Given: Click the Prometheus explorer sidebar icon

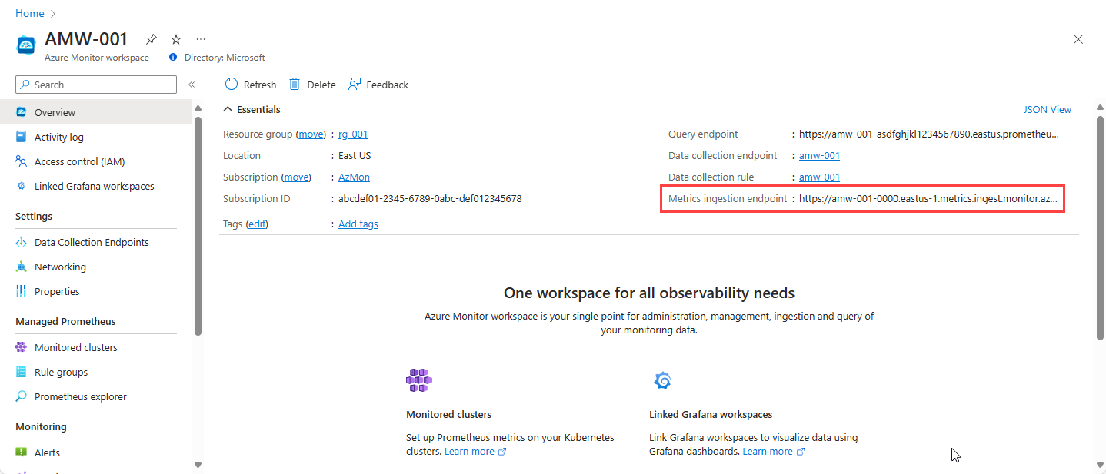Looking at the screenshot, I should point(22,396).
